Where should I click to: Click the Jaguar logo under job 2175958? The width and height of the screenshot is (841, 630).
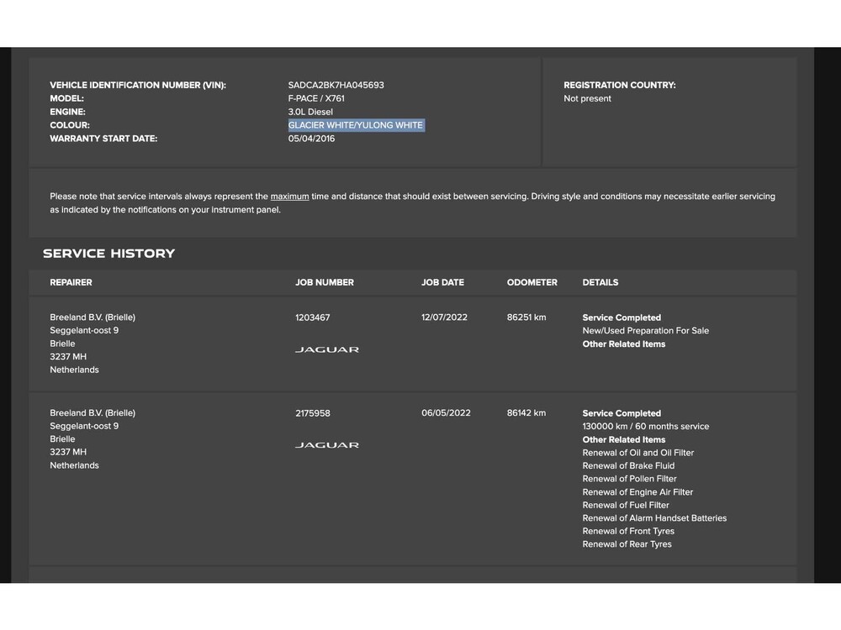coord(326,445)
